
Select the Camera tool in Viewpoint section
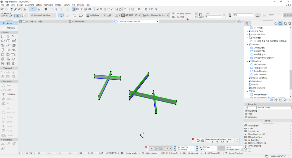click(14, 77)
